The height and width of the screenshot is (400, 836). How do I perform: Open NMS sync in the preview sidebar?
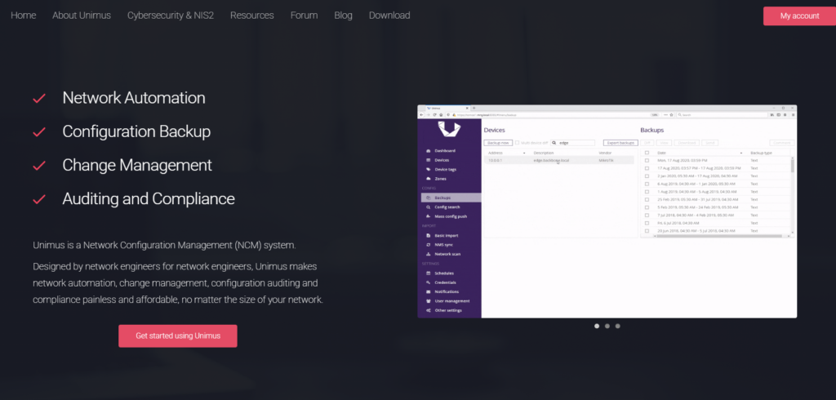(x=440, y=245)
